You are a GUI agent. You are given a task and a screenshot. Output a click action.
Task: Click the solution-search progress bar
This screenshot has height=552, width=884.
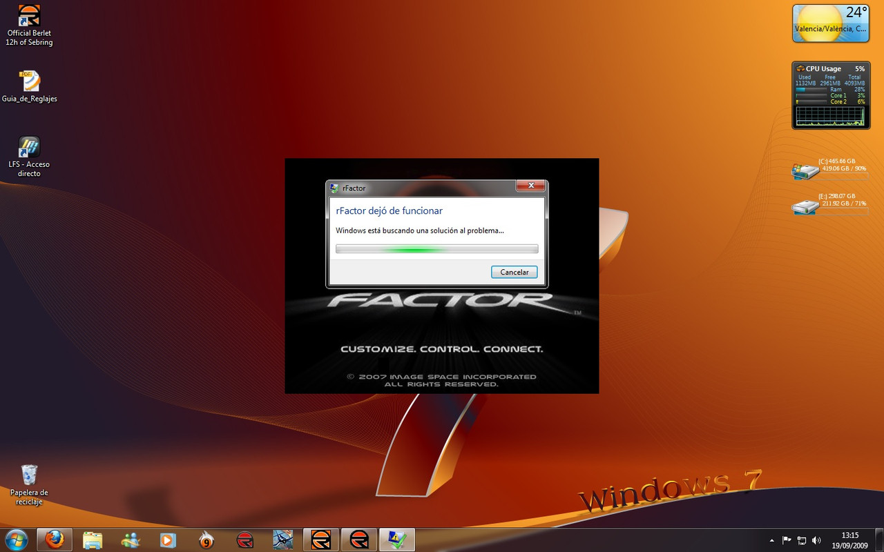coord(436,248)
